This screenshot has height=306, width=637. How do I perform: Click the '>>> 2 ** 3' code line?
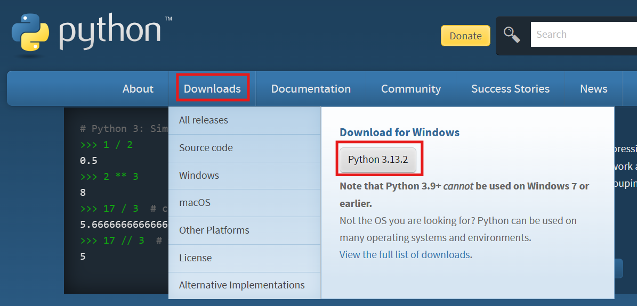109,177
